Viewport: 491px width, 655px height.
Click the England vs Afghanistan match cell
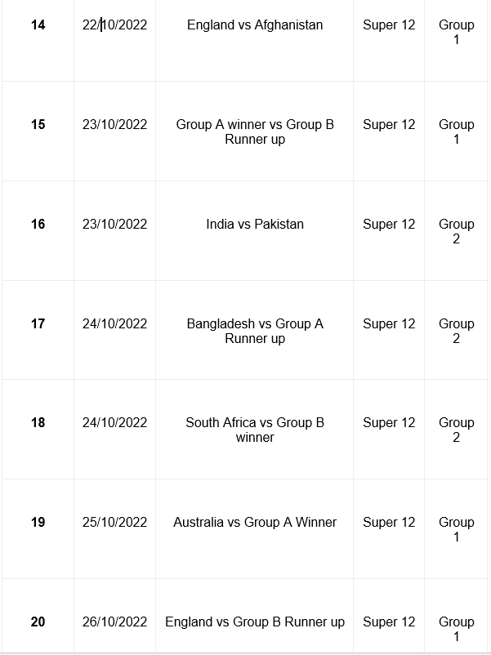click(254, 41)
